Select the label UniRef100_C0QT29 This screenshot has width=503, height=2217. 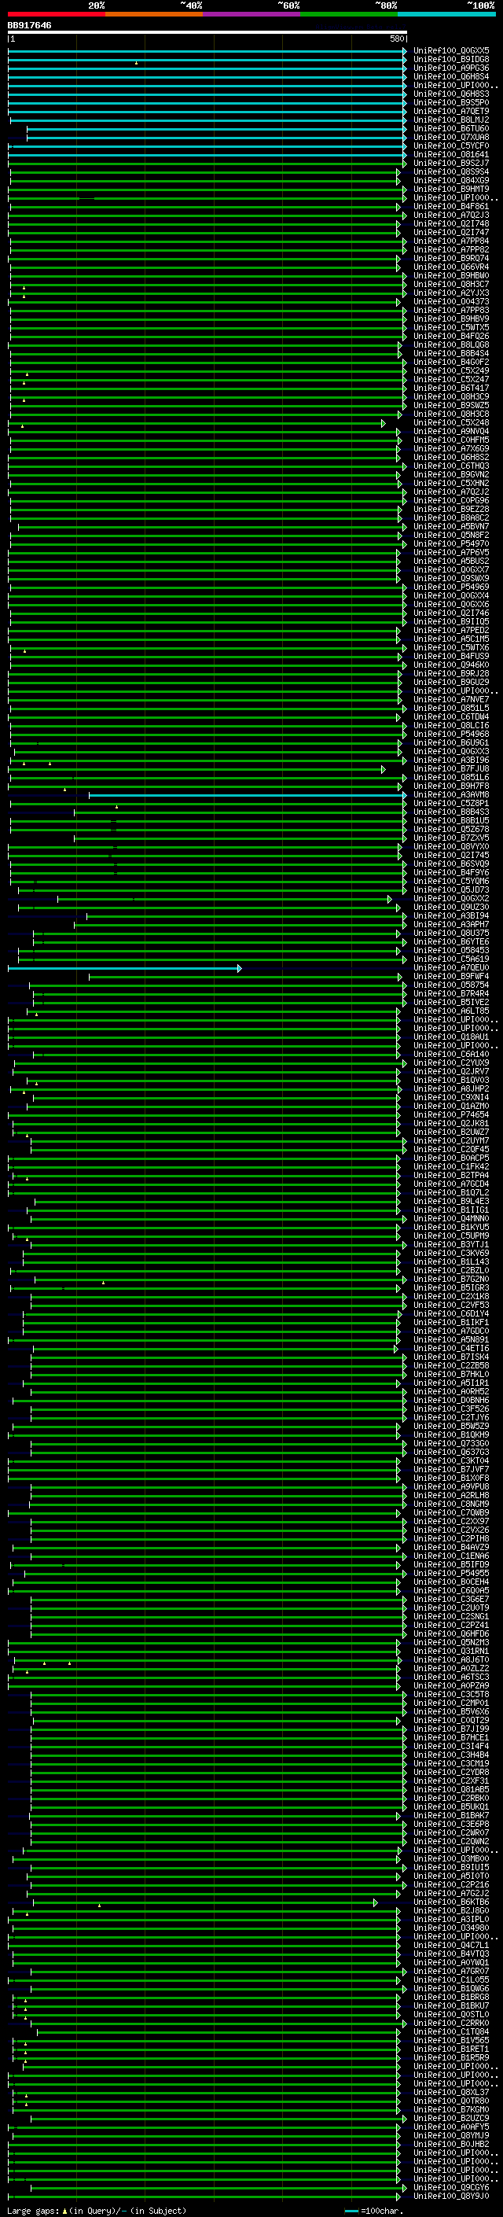[450, 1721]
